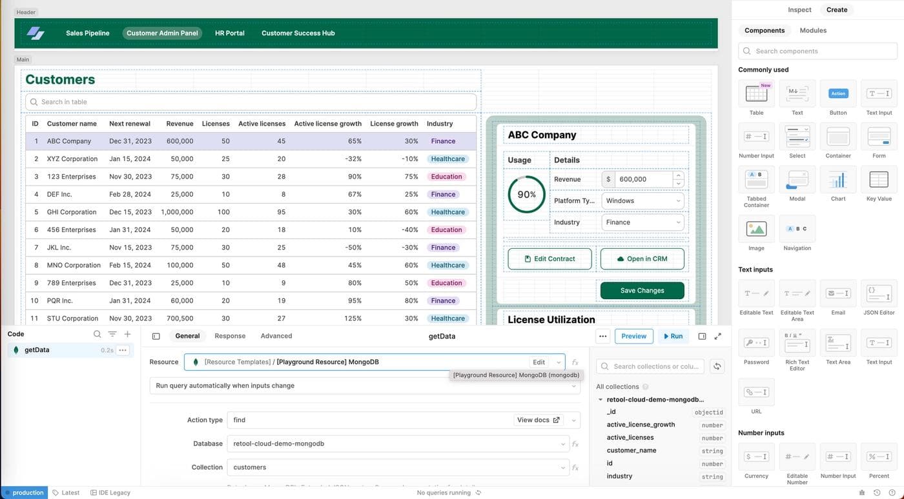904x499 pixels.
Task: Open the Modules tab
Action: click(813, 30)
